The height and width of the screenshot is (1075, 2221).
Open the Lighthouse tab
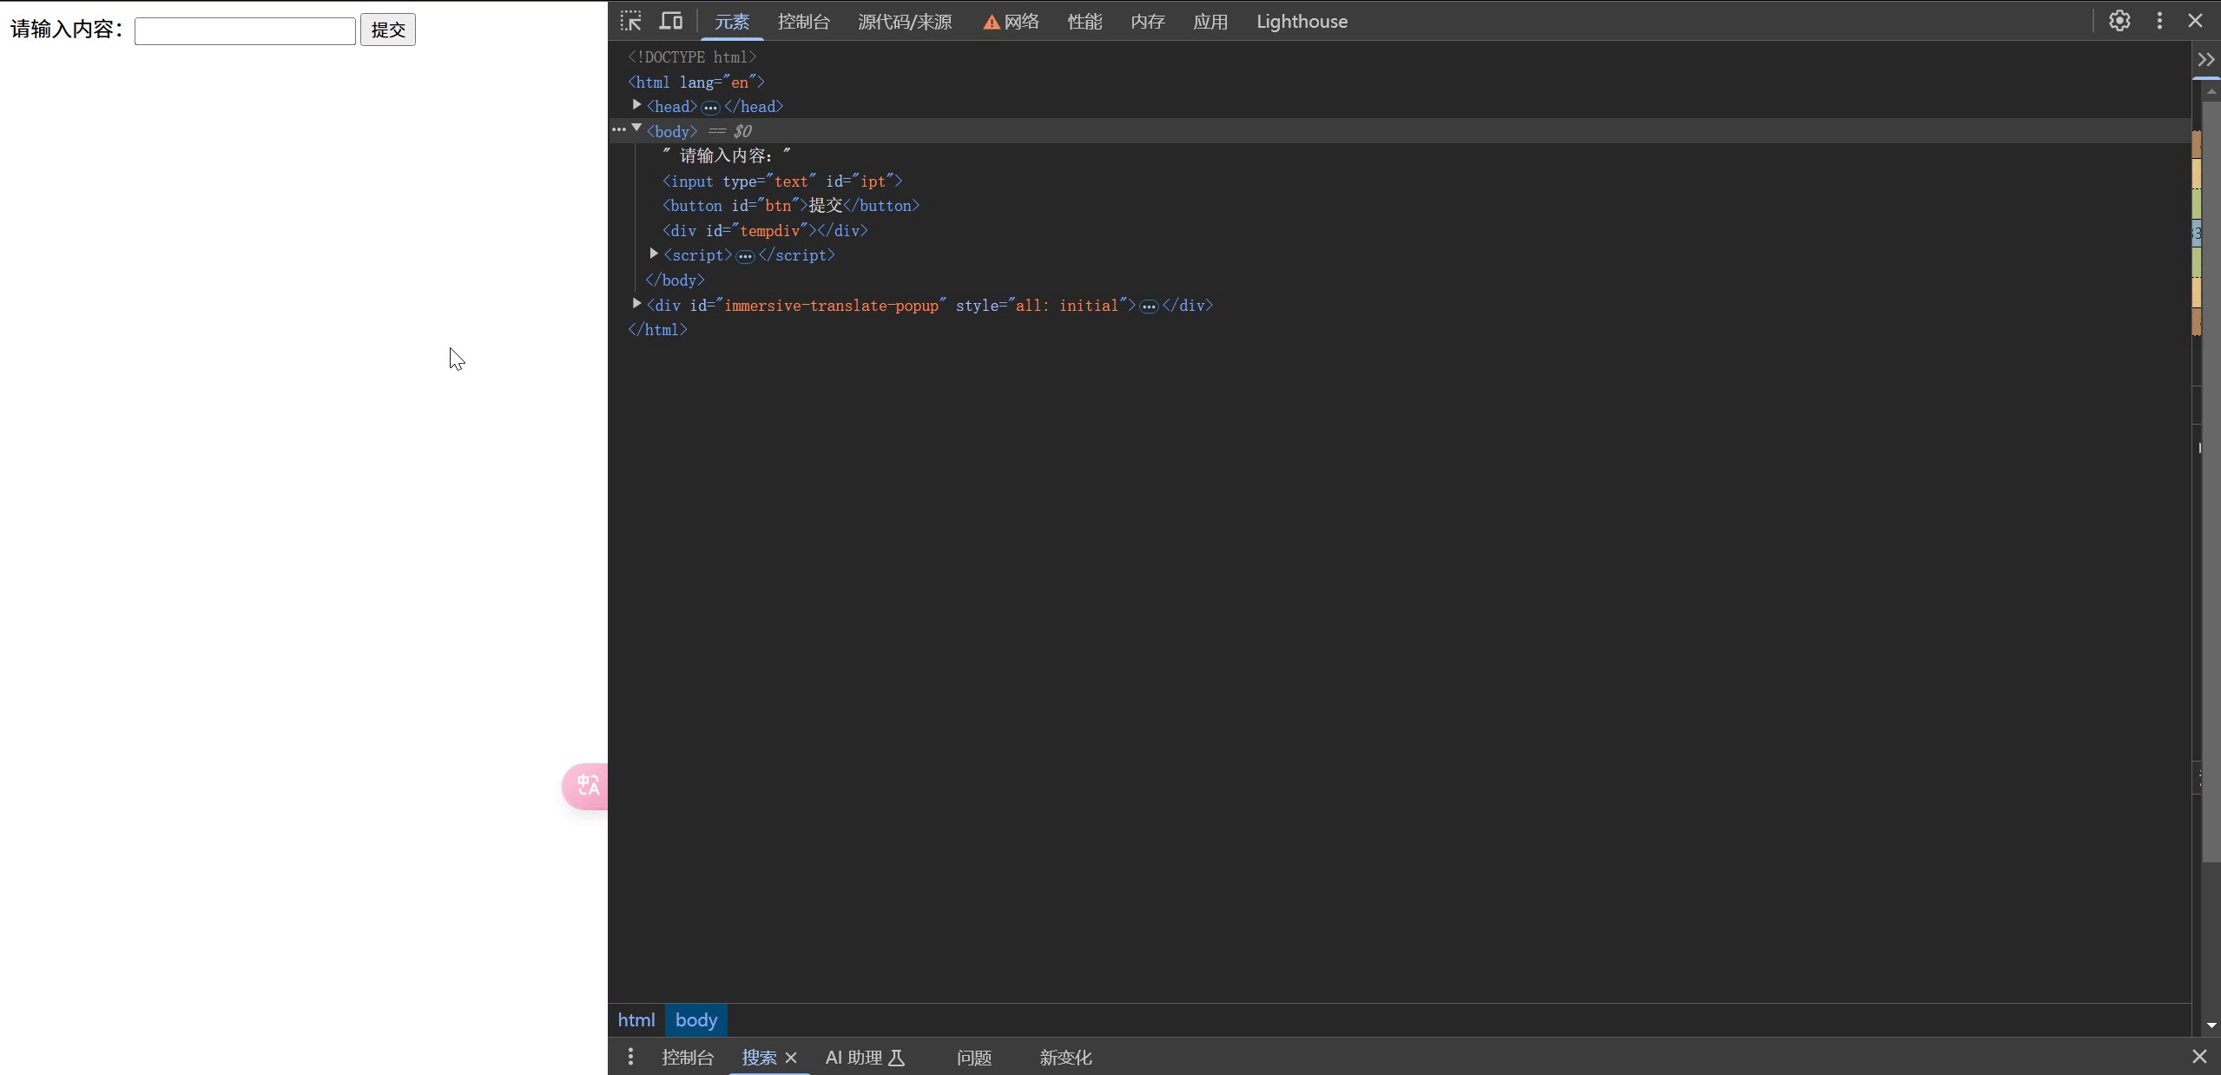click(1302, 22)
